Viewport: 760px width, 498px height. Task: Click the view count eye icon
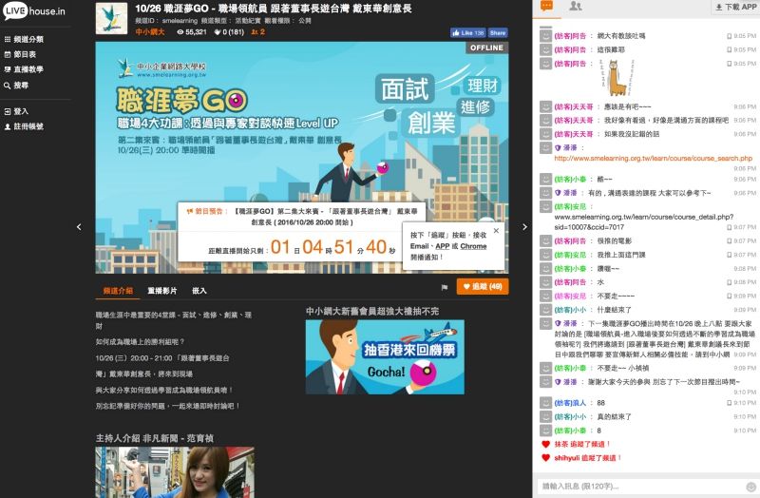click(x=180, y=32)
